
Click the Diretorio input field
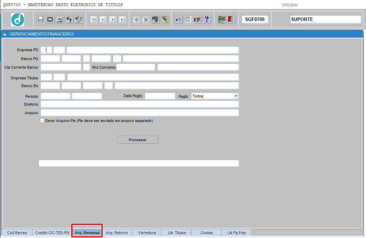click(139, 104)
